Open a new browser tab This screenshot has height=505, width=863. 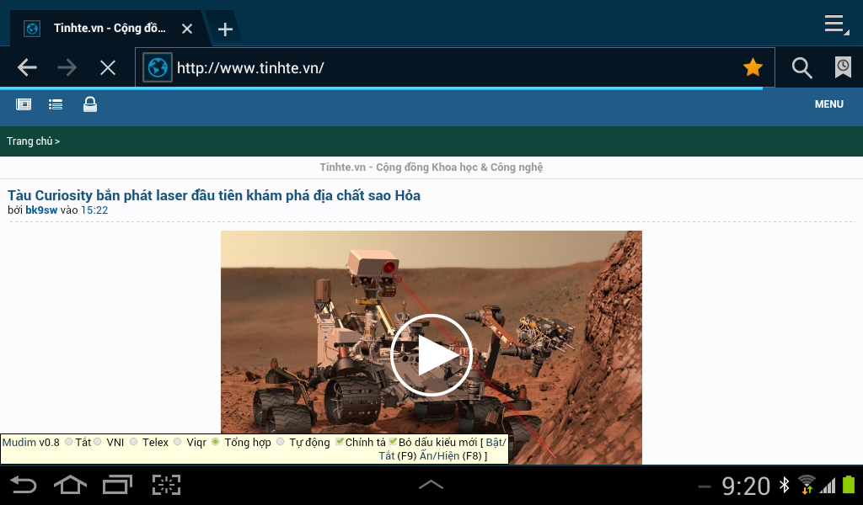(225, 29)
